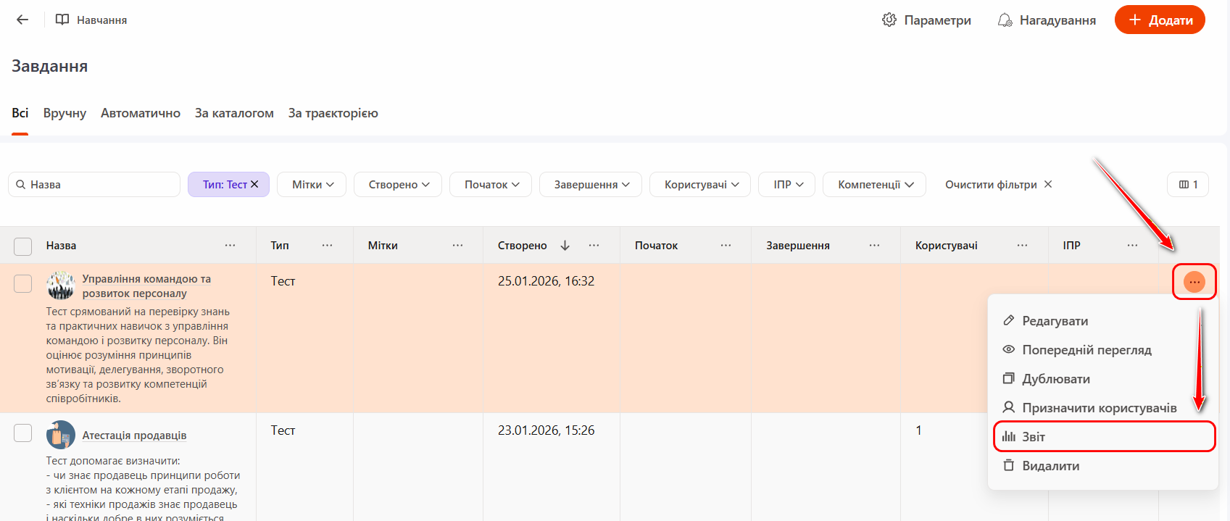Viewport: 1230px width, 521px height.
Task: Click Очистити фільтри to reset filters
Action: (x=998, y=185)
